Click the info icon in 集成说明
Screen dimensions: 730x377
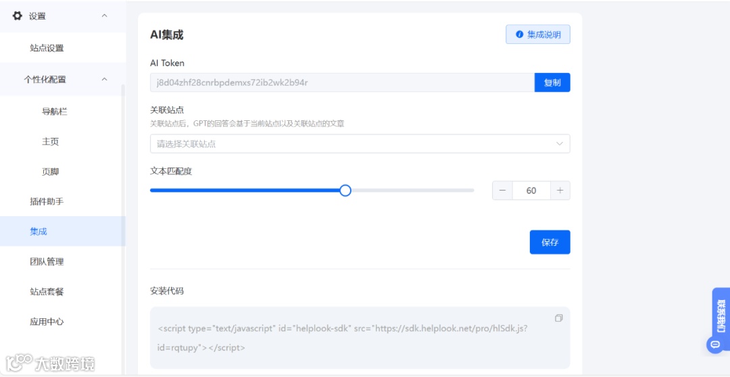[x=520, y=34]
